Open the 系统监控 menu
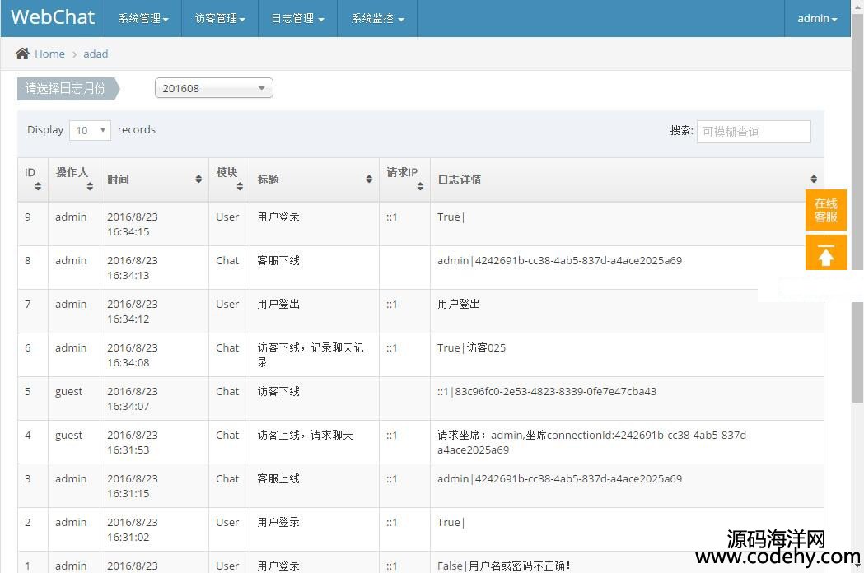The width and height of the screenshot is (864, 573). pos(377,18)
